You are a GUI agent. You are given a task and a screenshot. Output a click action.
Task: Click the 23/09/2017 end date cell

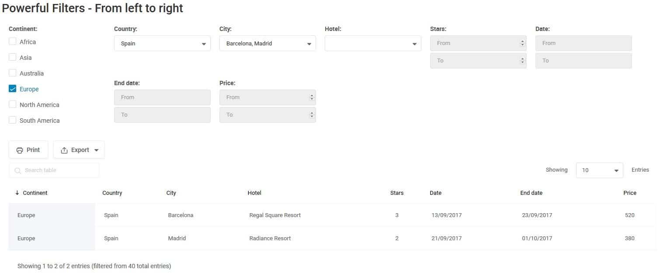(x=537, y=215)
